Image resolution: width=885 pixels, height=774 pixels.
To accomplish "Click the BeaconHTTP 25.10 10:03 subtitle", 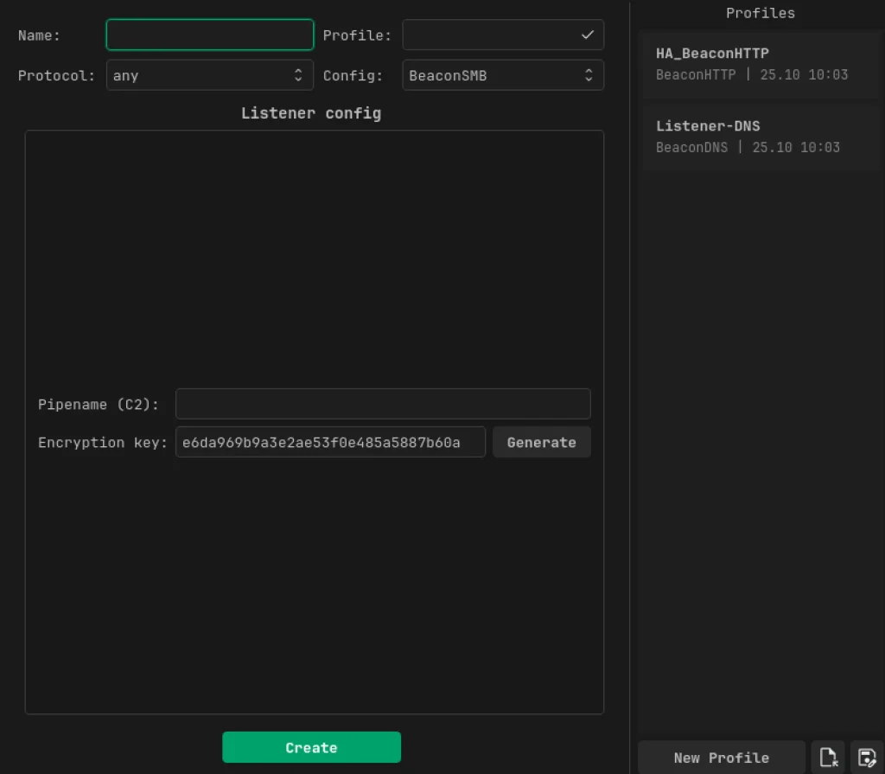I will pyautogui.click(x=751, y=74).
